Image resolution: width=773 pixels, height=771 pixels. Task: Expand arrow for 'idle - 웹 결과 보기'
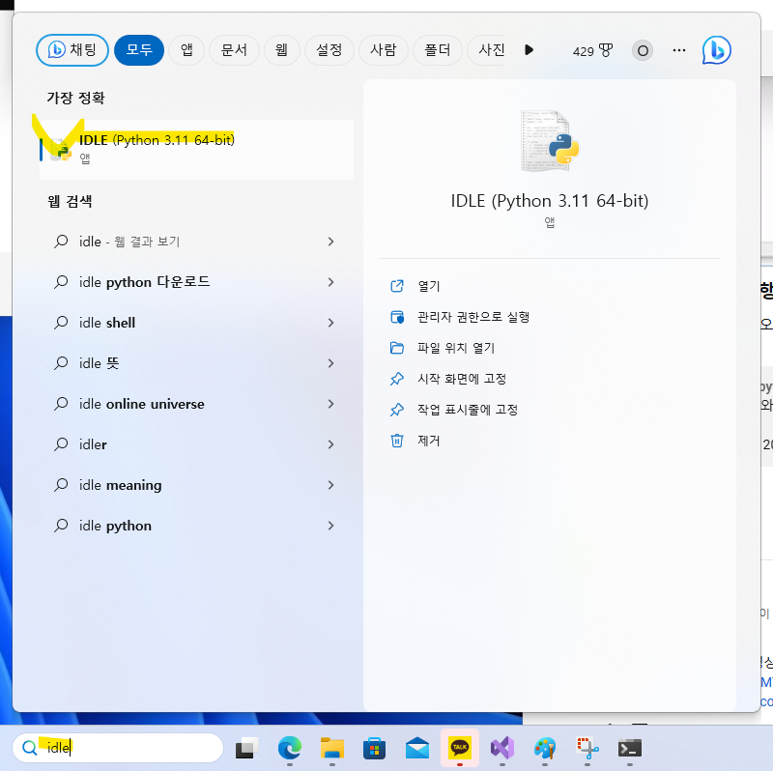point(330,242)
